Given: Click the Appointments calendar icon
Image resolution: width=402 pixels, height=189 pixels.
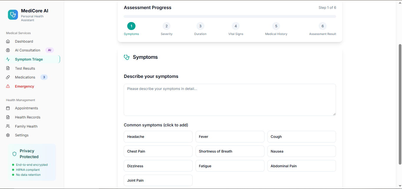Looking at the screenshot, I should pyautogui.click(x=8, y=108).
